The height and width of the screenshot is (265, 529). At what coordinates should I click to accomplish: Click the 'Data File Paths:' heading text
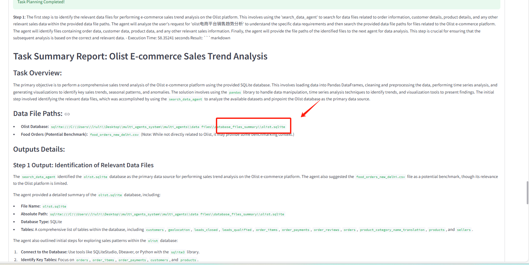click(38, 114)
